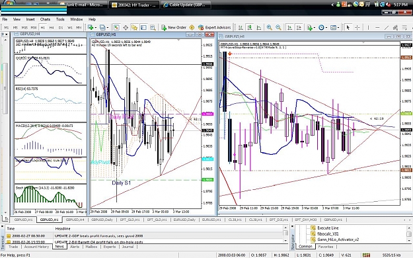Expand the Profiles dropdown arrow

click(107, 27)
